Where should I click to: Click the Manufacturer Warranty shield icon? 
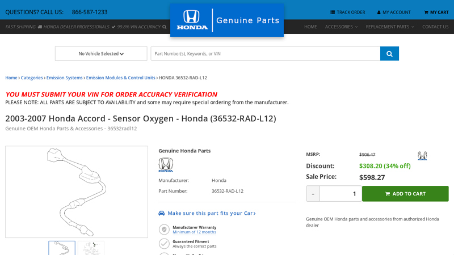[164, 229]
